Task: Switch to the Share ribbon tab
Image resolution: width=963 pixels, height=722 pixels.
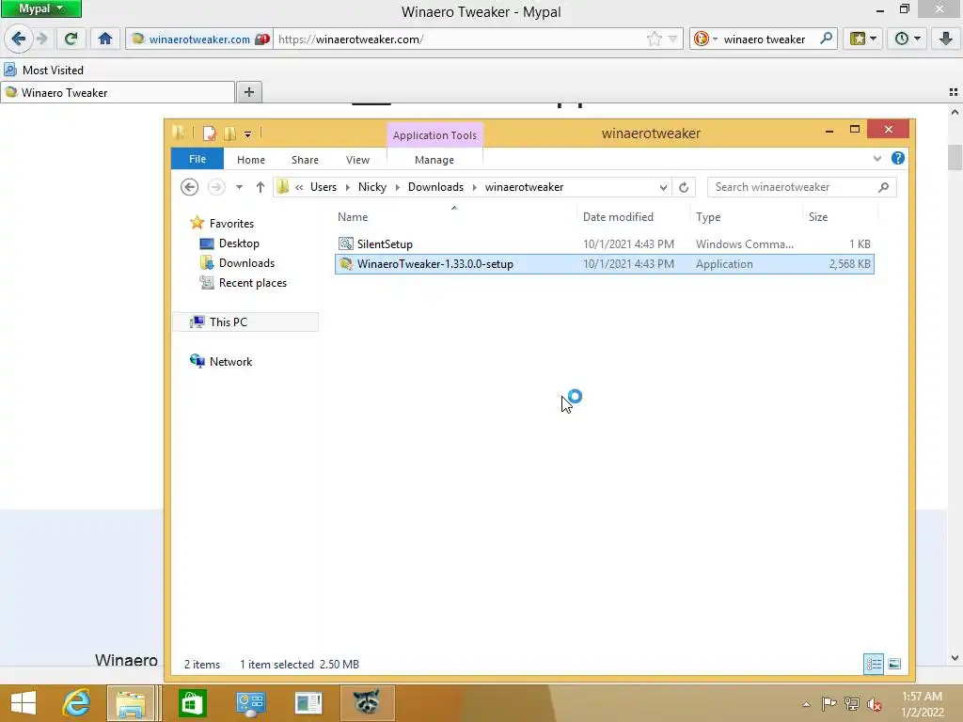Action: [305, 160]
